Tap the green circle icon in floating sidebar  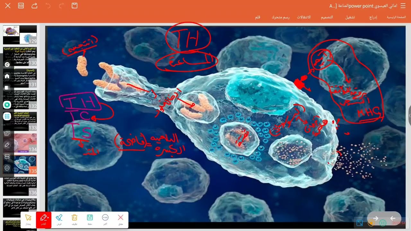pos(7,105)
